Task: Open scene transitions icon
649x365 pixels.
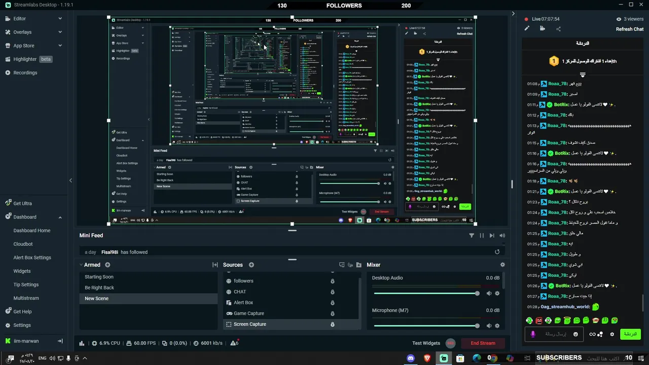Action: click(215, 265)
